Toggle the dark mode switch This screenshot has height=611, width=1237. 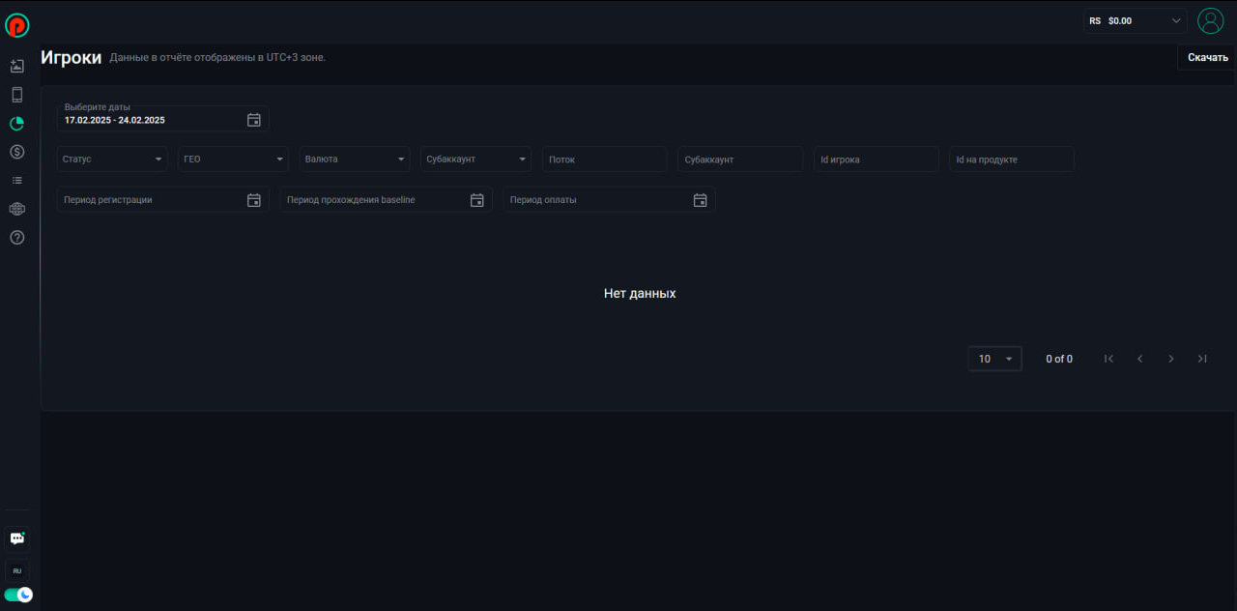[x=18, y=595]
